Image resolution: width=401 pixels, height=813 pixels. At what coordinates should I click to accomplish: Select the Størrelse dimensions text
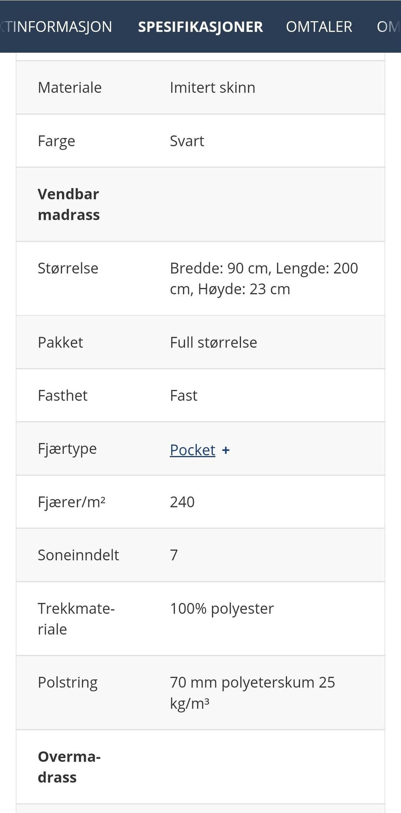263,278
